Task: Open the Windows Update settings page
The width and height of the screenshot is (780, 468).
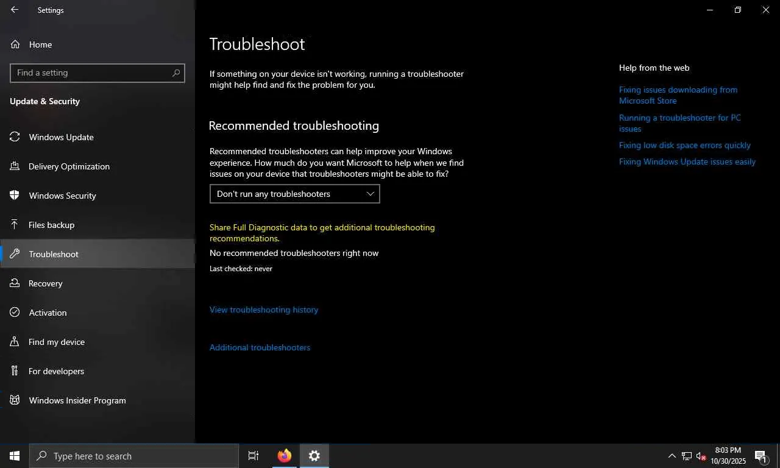Action: pos(97,137)
